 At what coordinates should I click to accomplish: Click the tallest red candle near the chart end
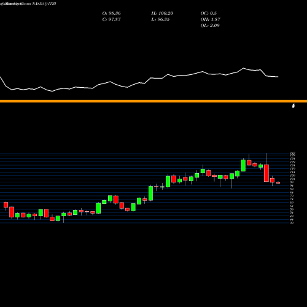pyautogui.click(x=266, y=173)
